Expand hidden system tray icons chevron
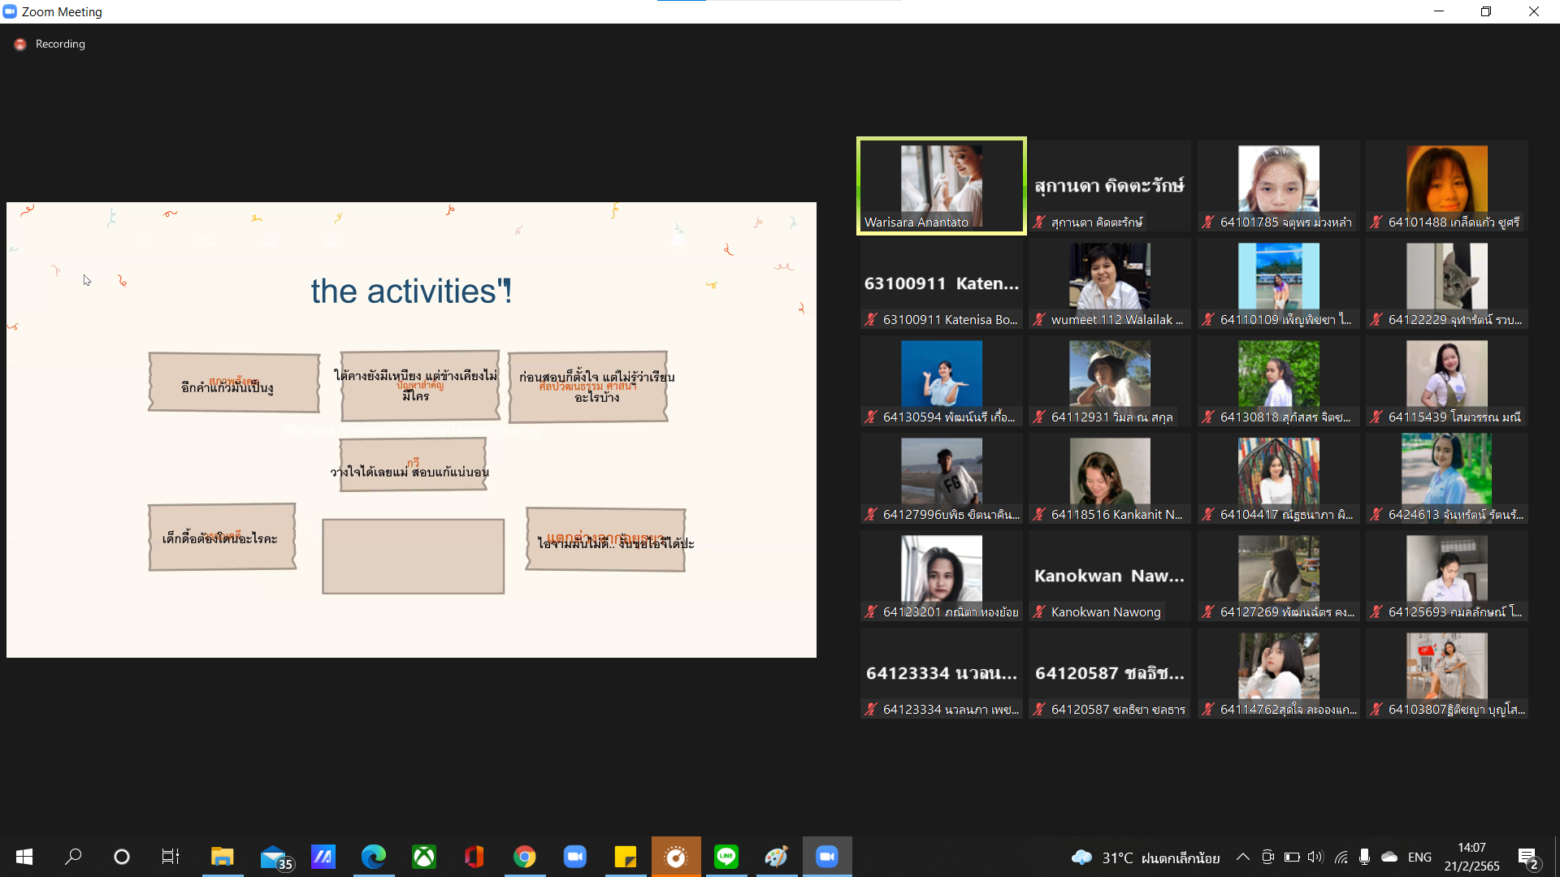 1242,857
